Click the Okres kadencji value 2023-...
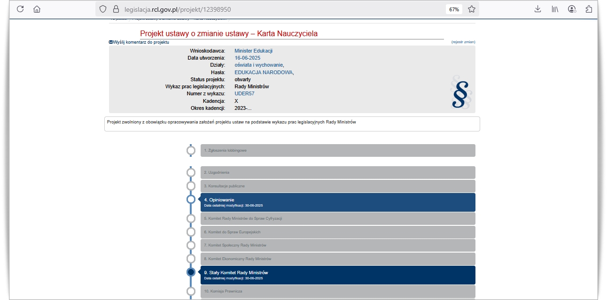607x300 pixels. click(243, 108)
